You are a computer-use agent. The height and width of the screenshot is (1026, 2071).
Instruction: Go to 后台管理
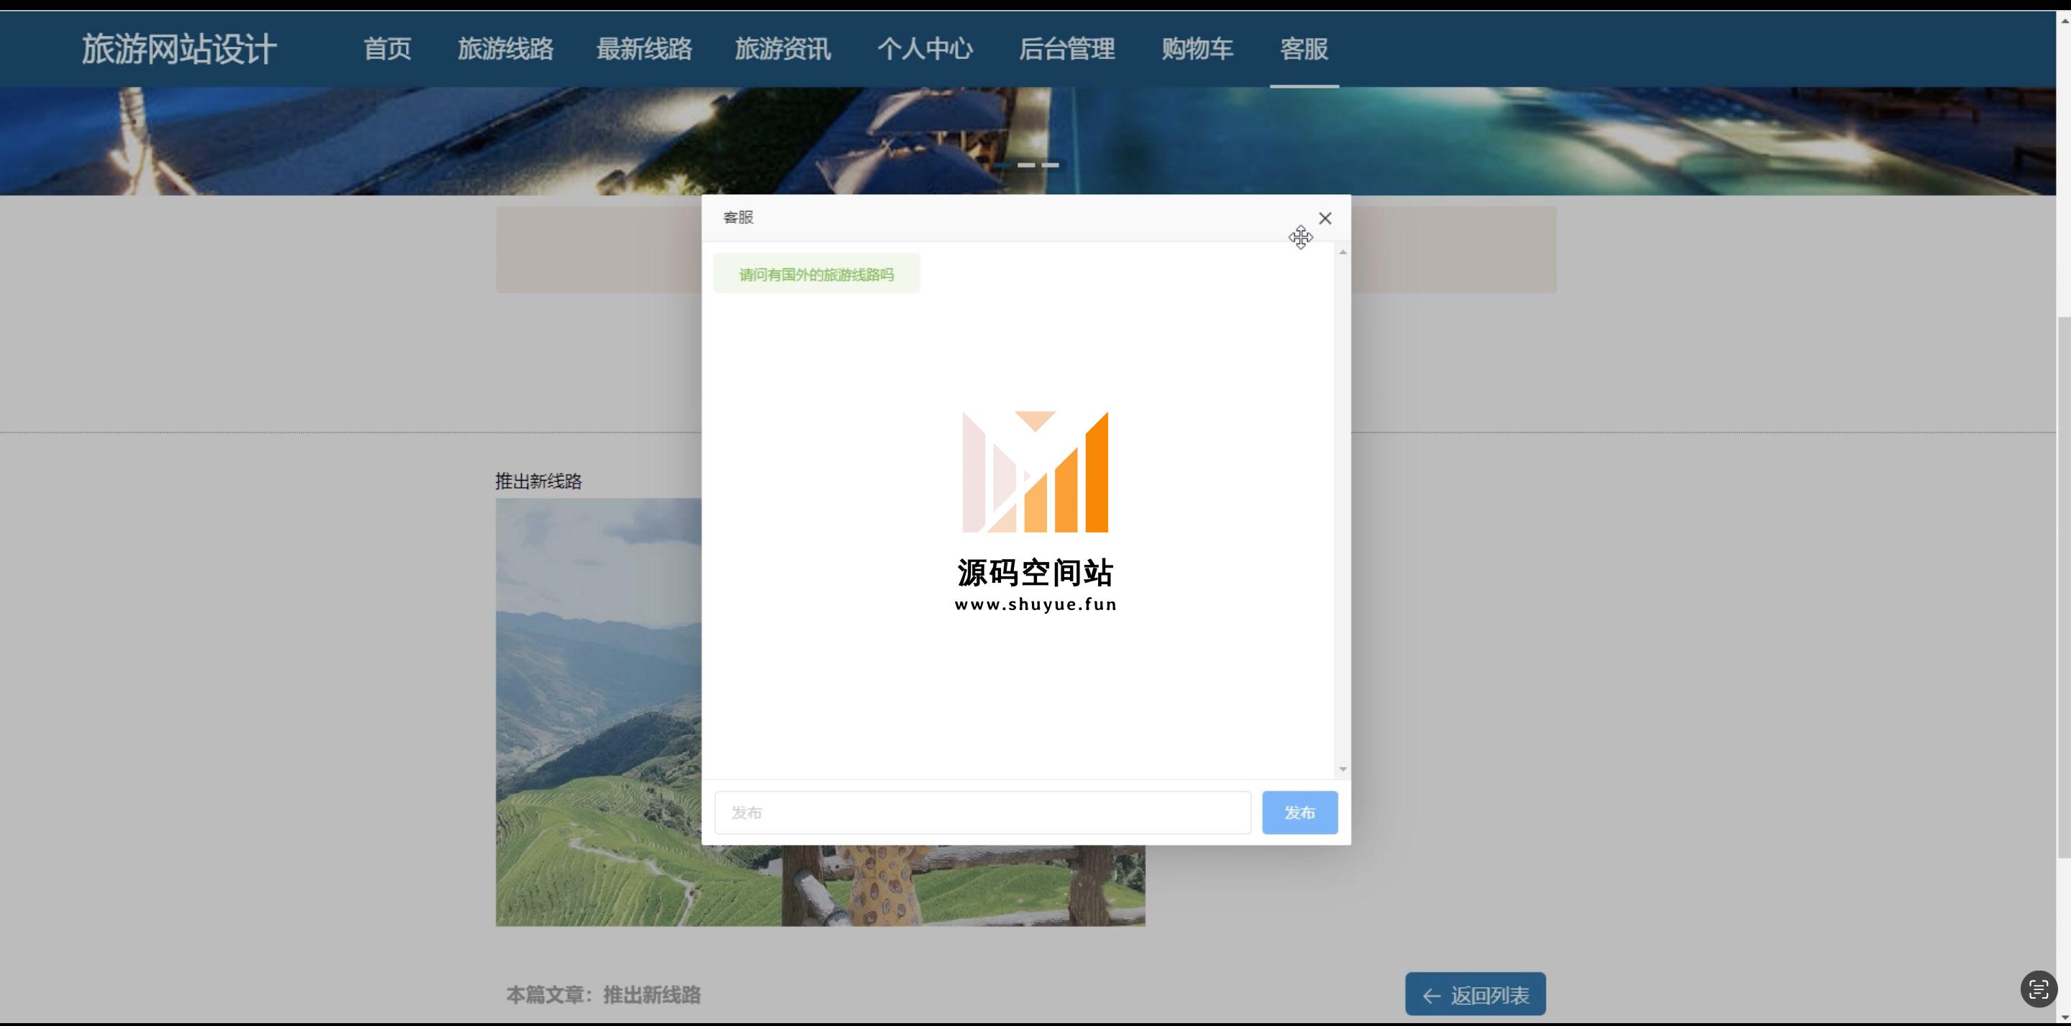point(1067,49)
